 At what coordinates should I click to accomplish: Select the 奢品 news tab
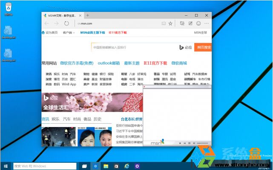(87, 119)
